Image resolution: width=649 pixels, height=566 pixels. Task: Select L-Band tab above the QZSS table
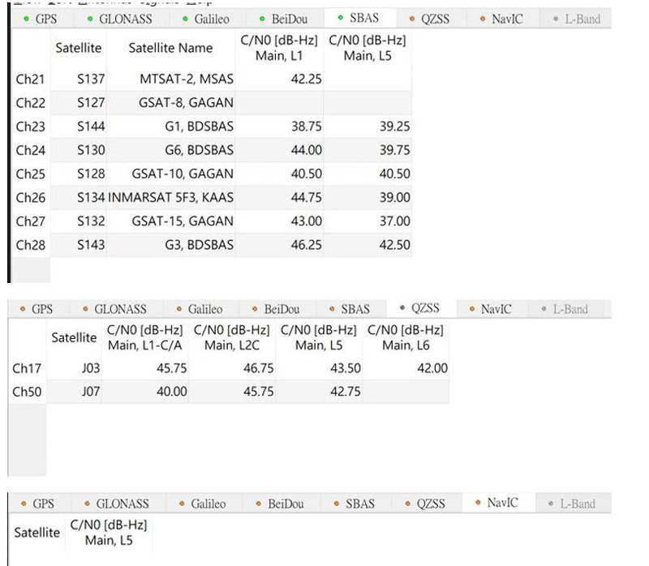click(565, 309)
